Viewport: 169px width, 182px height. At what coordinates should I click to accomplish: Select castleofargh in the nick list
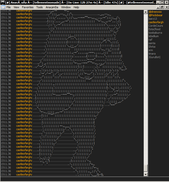[156, 22]
